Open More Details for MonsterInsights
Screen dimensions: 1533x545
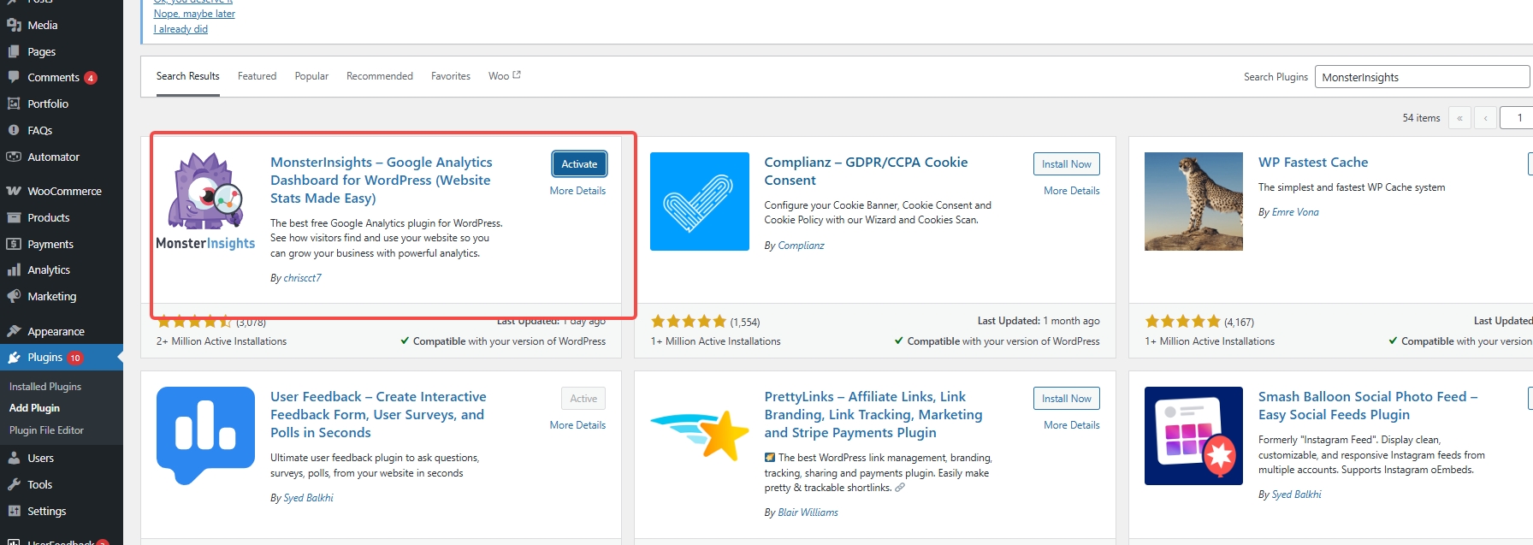577,191
